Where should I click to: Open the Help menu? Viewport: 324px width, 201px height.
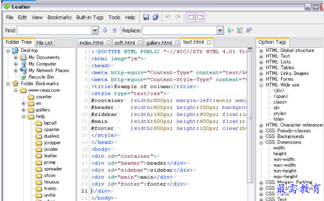point(130,17)
